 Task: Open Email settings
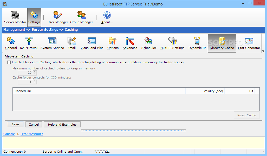pos(71,43)
